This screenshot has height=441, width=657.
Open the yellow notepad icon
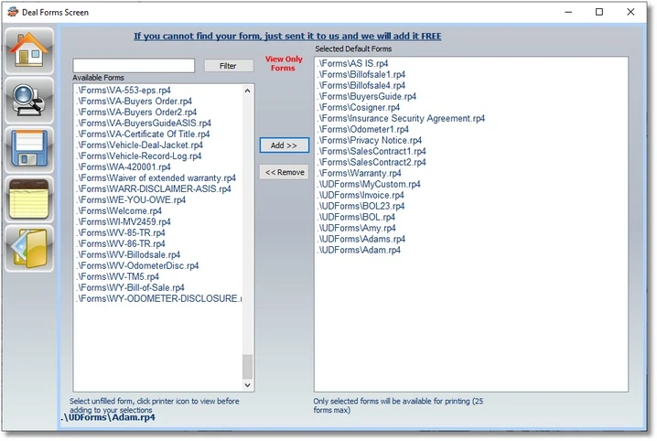click(29, 199)
